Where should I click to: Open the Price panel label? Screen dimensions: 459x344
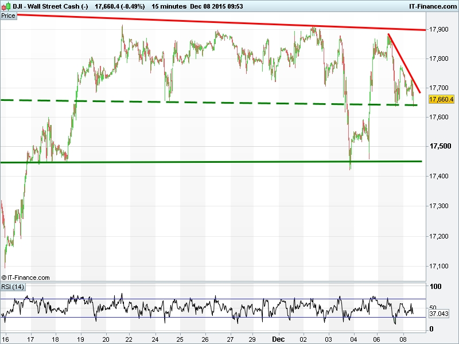9,15
